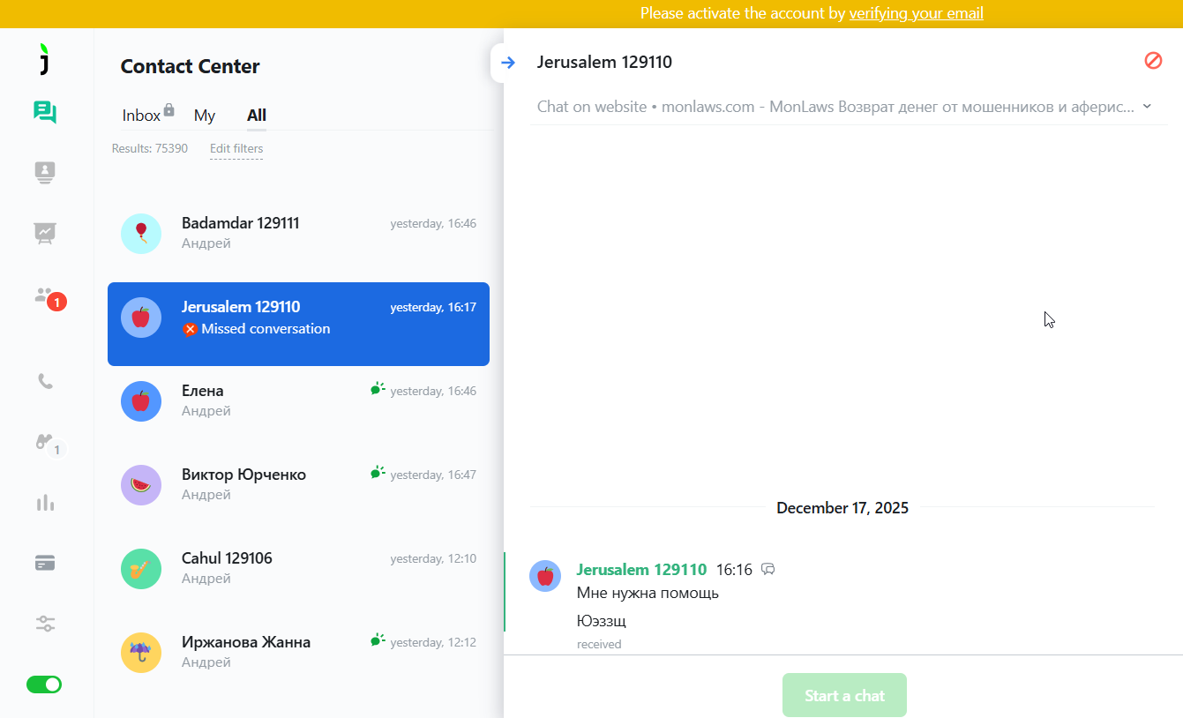Open the presentation chart board icon
This screenshot has width=1183, height=718.
[x=45, y=232]
